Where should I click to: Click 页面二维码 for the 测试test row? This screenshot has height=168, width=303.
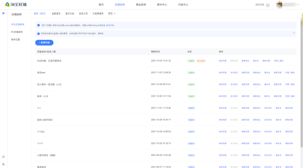pos(290,73)
